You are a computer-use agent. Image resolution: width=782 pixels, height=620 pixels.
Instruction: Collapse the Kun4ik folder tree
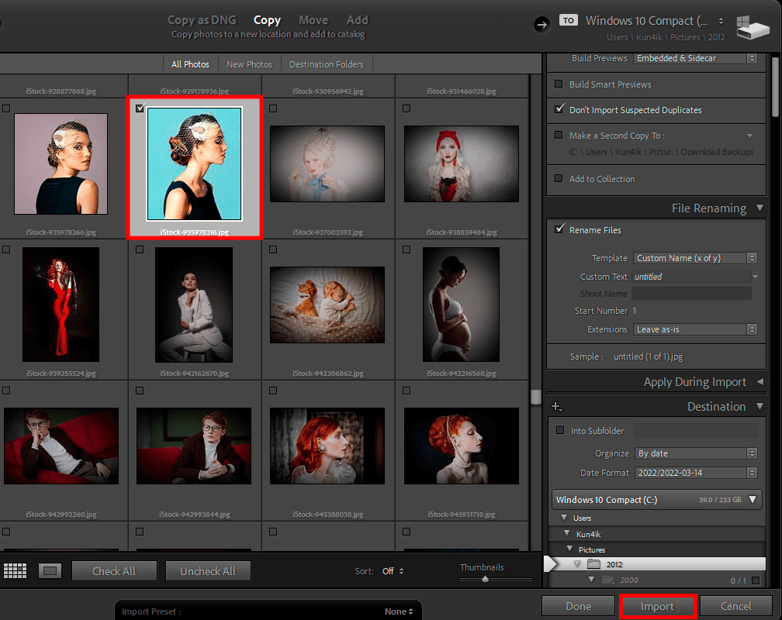[x=566, y=533]
